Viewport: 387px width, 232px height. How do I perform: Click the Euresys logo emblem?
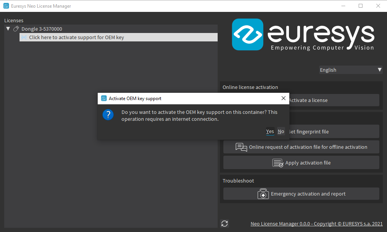click(248, 35)
